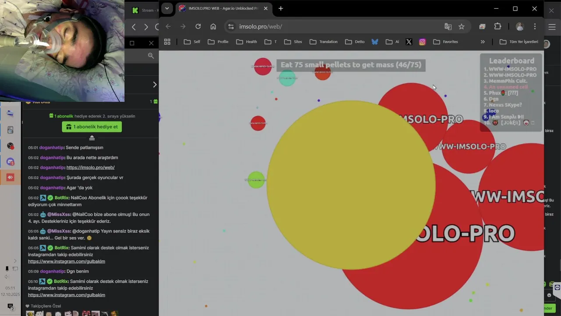Image resolution: width=561 pixels, height=316 pixels.
Task: Open a new browser tab
Action: [280, 8]
